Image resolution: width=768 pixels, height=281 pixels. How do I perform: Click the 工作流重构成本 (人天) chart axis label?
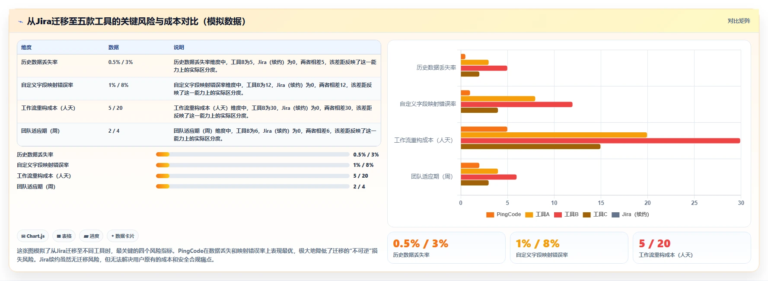[425, 140]
